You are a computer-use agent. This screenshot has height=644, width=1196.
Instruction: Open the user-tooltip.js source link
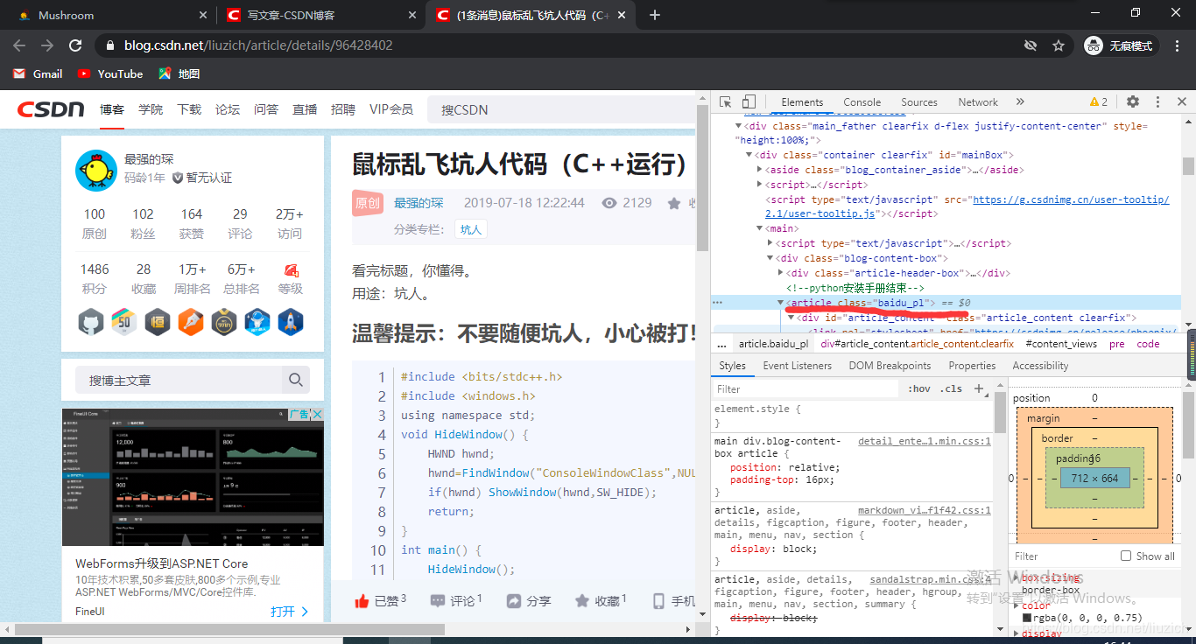(x=967, y=206)
